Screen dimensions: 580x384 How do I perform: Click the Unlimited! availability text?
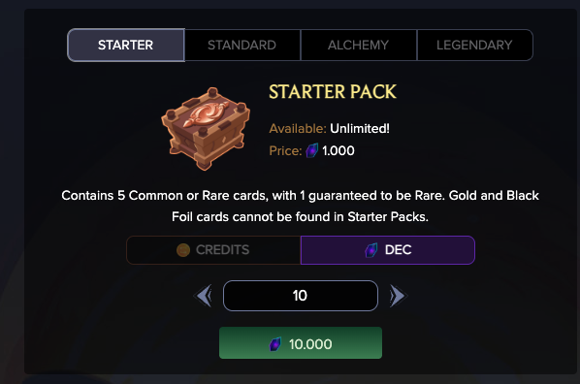(360, 129)
